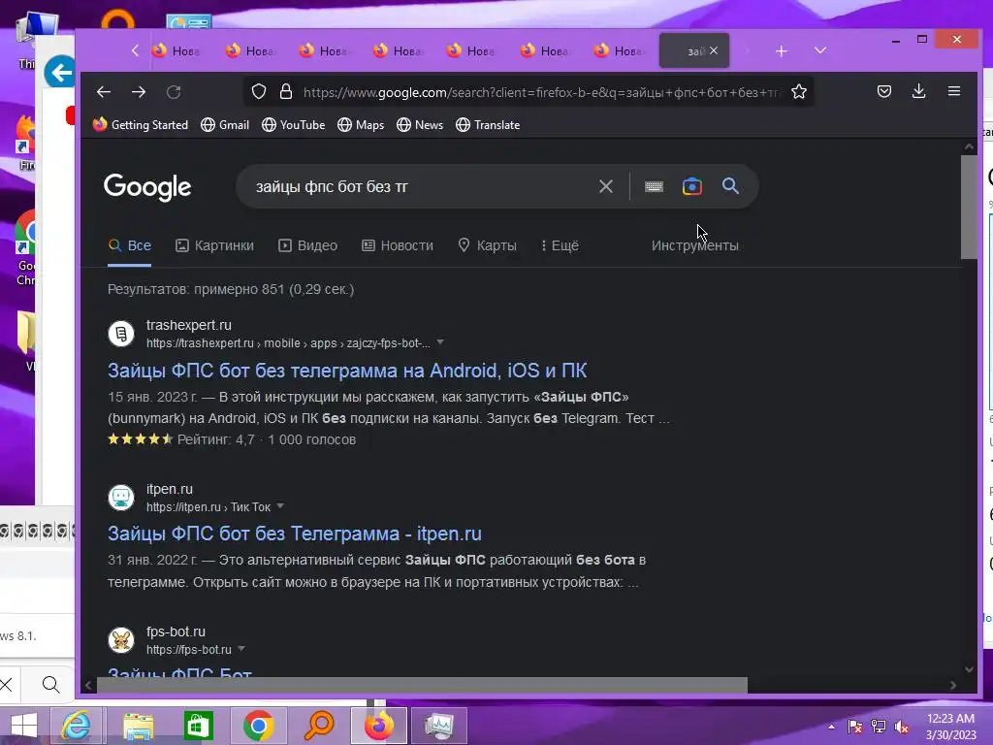Open taskbar clock showing 12:23 AM
The height and width of the screenshot is (745, 993).
pos(950,727)
